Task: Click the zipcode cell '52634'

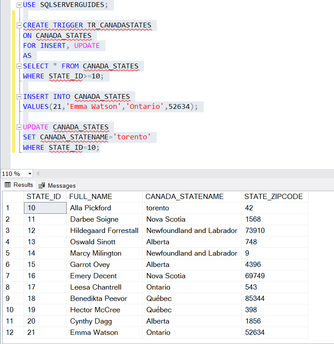Action: [275, 332]
